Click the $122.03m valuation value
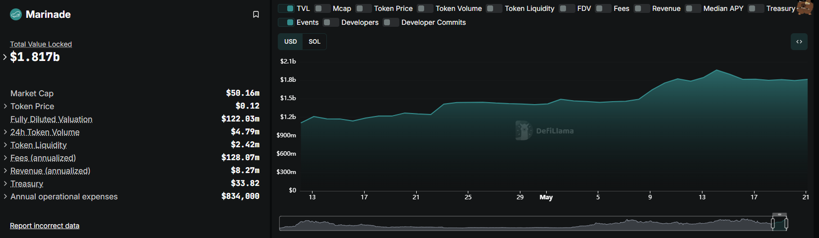This screenshot has width=819, height=238. click(x=240, y=119)
